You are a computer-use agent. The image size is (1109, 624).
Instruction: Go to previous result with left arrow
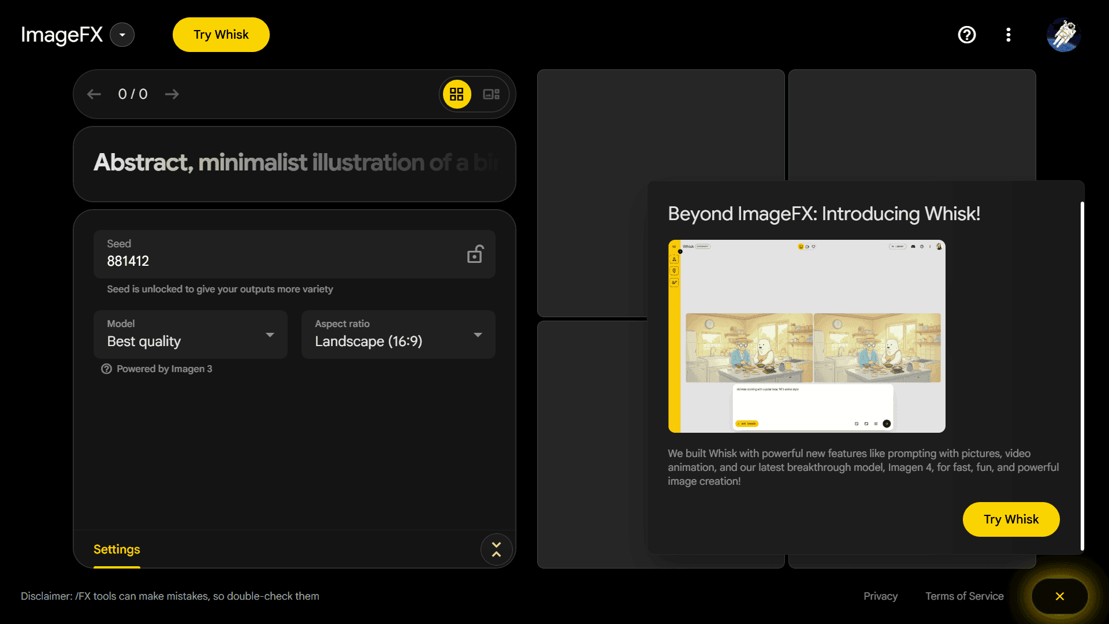click(x=94, y=94)
